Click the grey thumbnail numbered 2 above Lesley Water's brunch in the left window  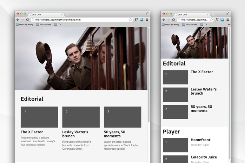(81, 117)
